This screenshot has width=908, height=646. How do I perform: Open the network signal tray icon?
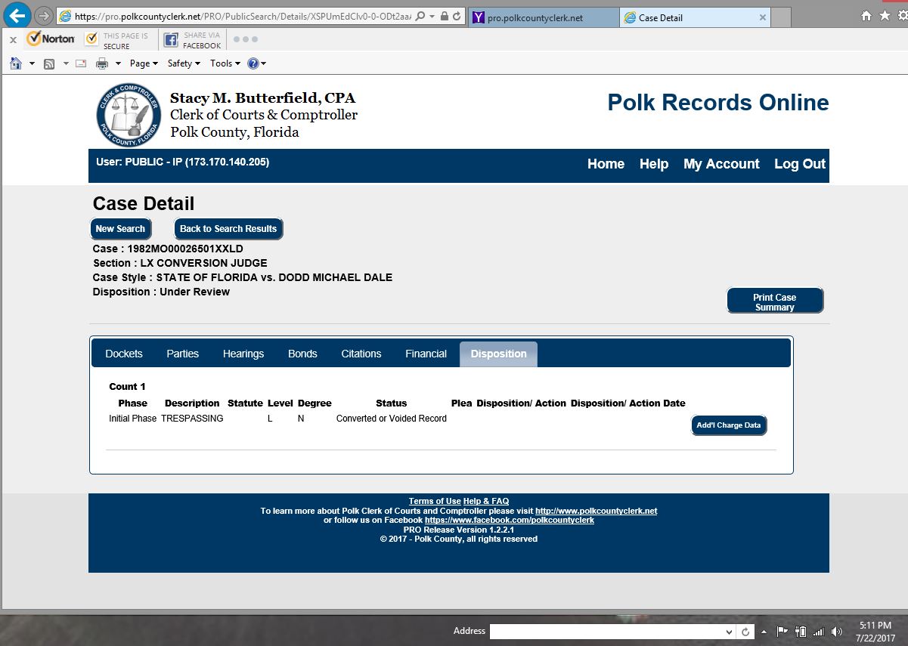pyautogui.click(x=818, y=632)
